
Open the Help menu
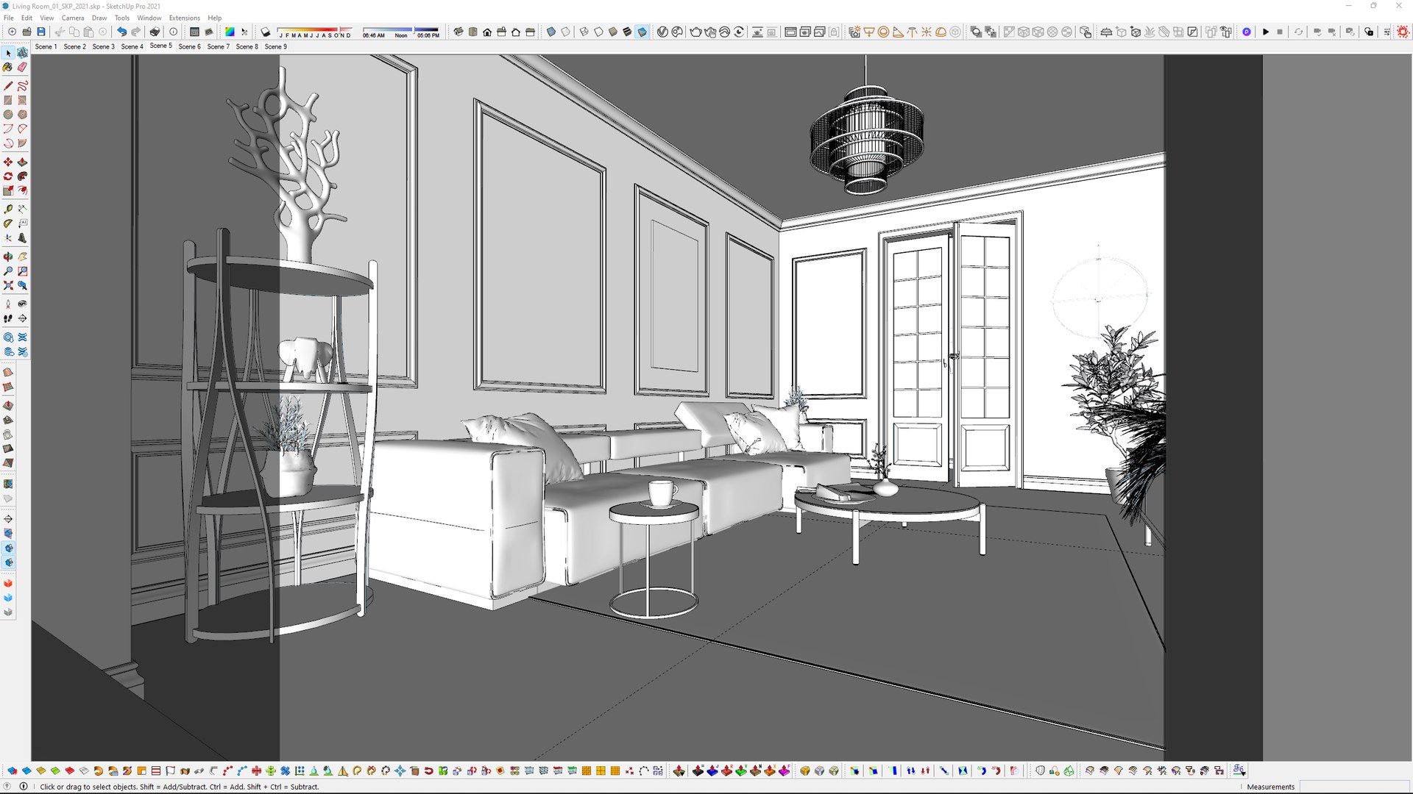tap(214, 18)
